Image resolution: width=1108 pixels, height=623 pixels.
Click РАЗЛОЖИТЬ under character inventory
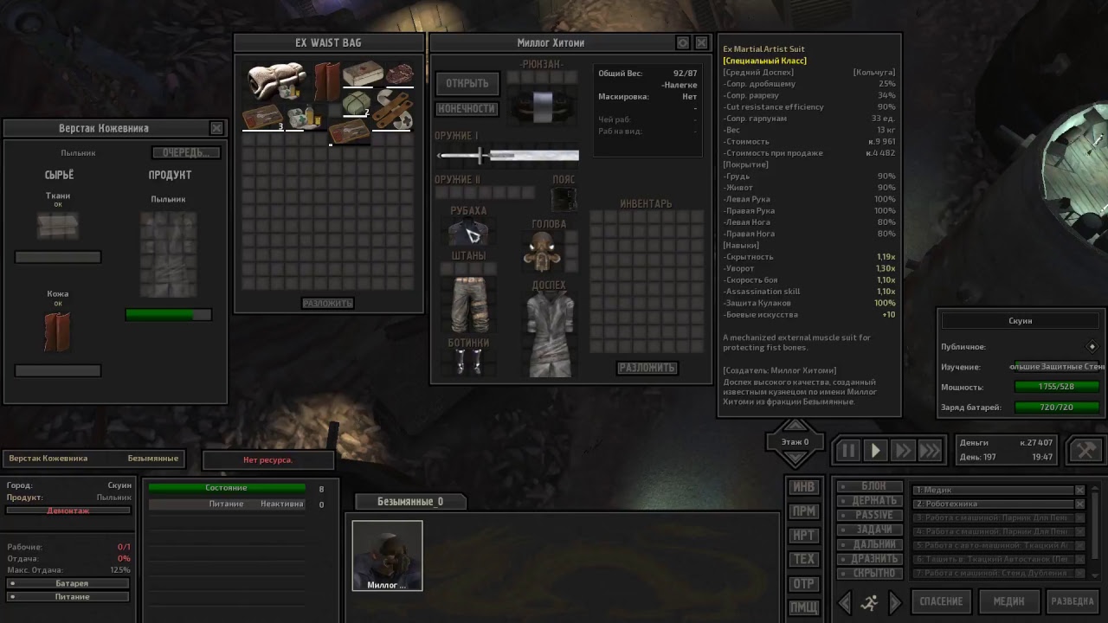click(647, 368)
